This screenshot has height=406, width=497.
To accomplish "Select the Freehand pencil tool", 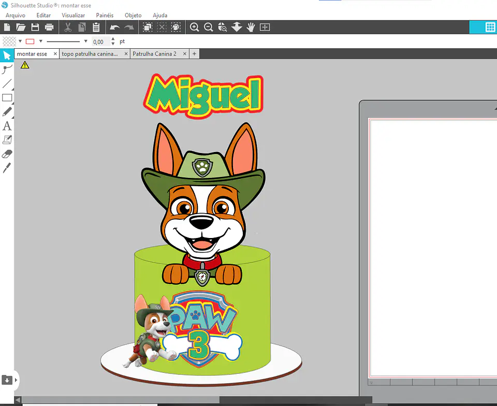I will coord(7,111).
